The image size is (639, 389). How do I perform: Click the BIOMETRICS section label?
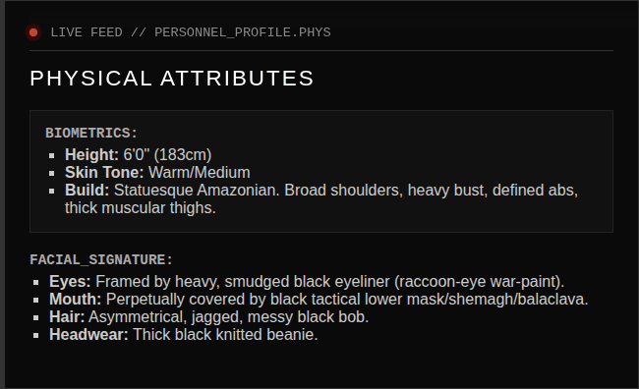pos(91,134)
